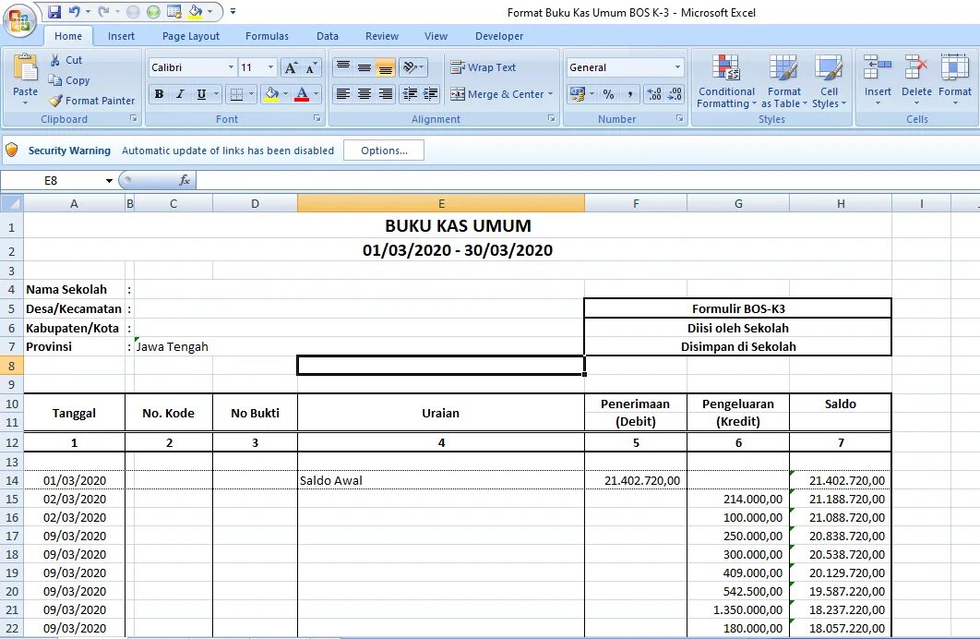Decrease font size with Shrink Font
980x639 pixels.
tap(311, 67)
